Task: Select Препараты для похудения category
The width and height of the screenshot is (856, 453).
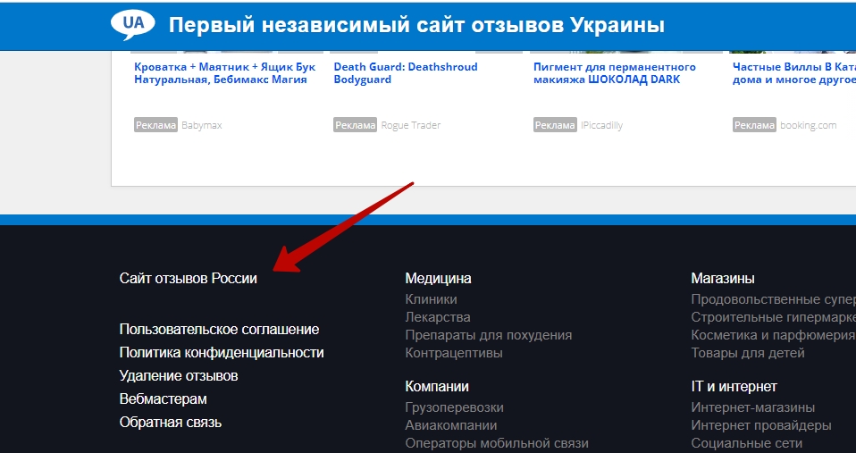Action: point(488,335)
